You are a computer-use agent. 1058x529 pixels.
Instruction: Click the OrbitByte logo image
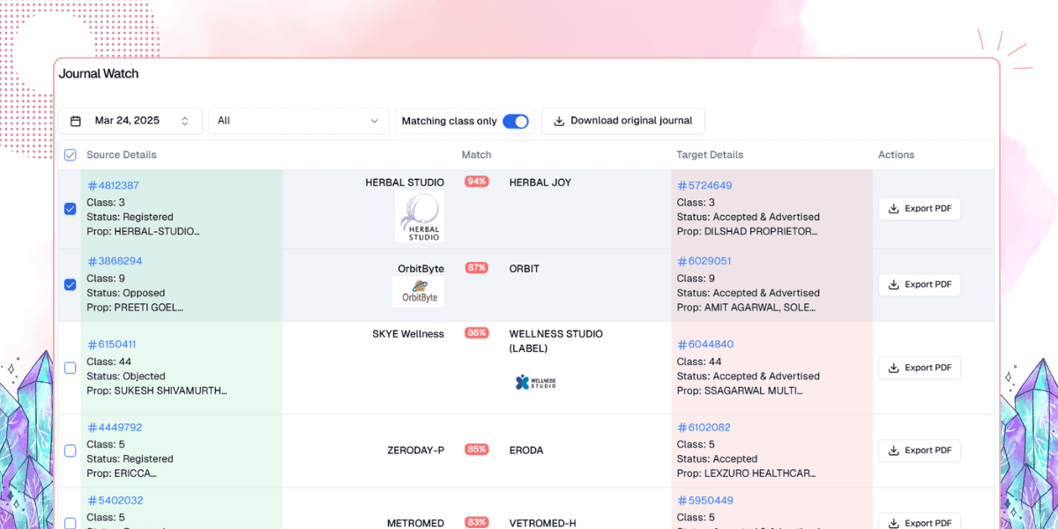[x=419, y=292]
